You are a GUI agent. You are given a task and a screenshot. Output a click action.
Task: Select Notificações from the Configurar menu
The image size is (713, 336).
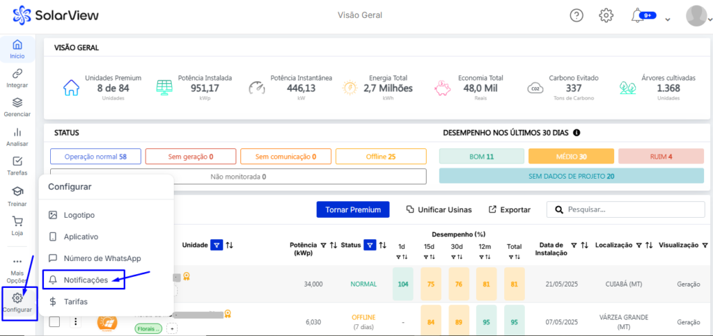(86, 280)
